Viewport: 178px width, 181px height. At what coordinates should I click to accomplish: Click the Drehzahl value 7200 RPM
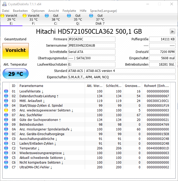click(162, 52)
